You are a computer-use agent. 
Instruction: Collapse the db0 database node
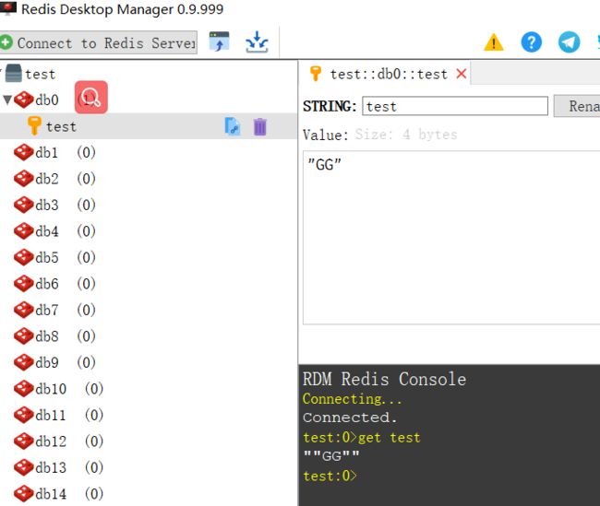point(6,100)
